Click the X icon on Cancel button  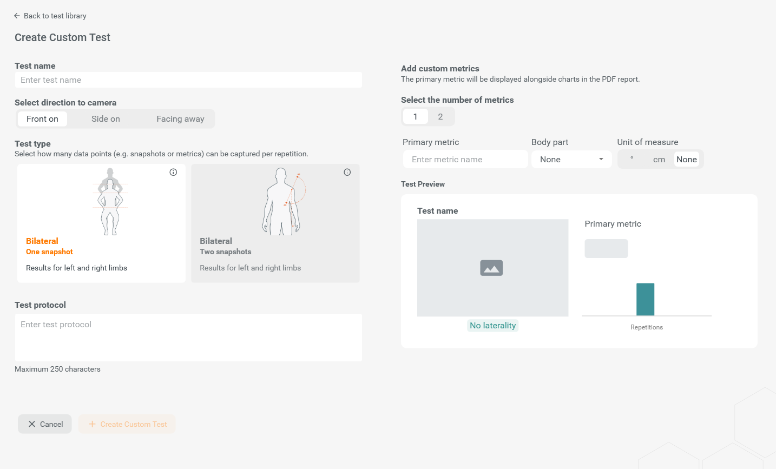click(32, 424)
